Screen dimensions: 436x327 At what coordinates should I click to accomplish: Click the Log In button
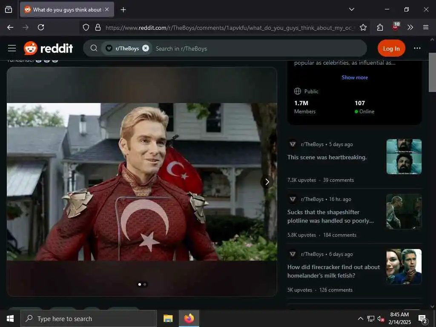[x=391, y=49]
